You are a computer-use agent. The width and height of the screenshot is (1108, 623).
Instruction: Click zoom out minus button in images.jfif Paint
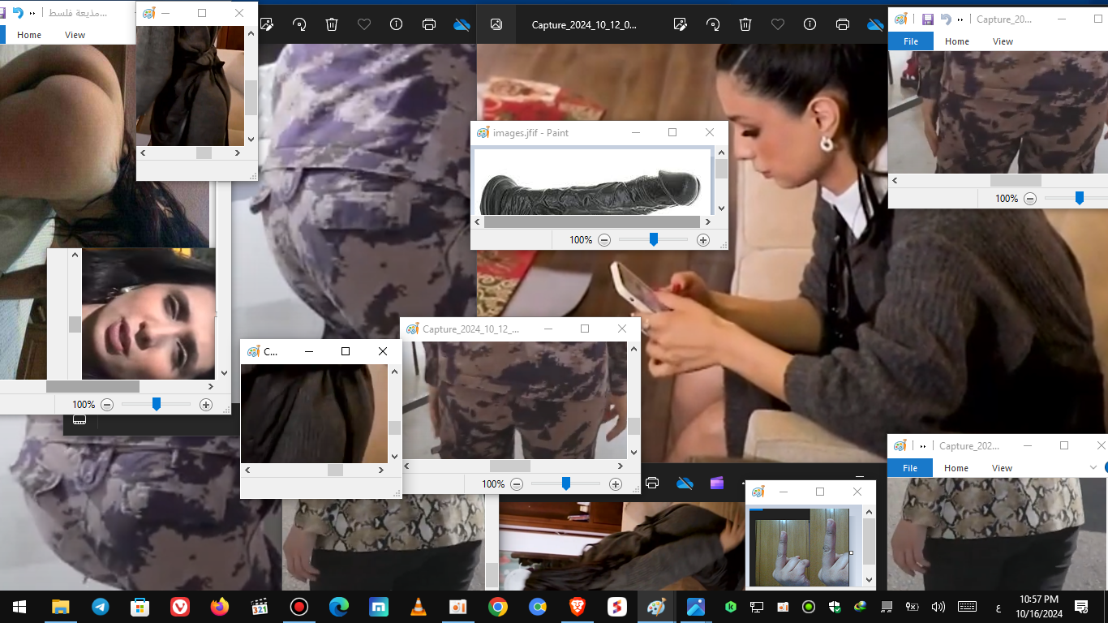(604, 240)
